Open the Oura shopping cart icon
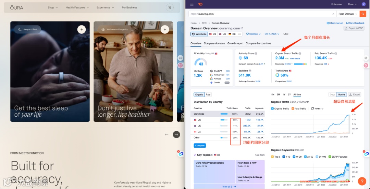The image size is (370, 189). click(170, 8)
